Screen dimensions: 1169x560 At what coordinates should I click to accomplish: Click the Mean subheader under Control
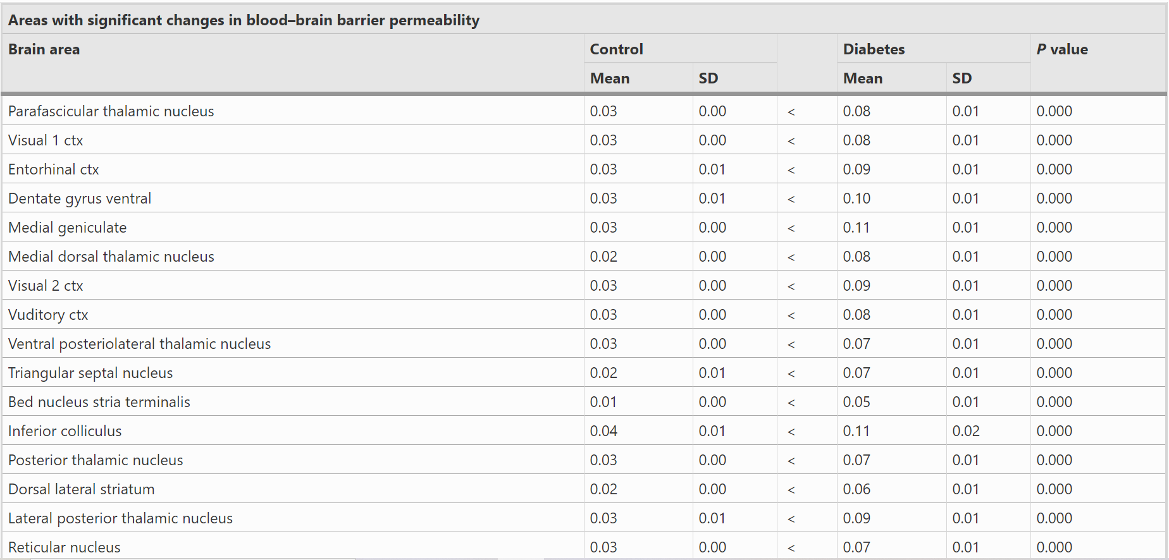[610, 78]
